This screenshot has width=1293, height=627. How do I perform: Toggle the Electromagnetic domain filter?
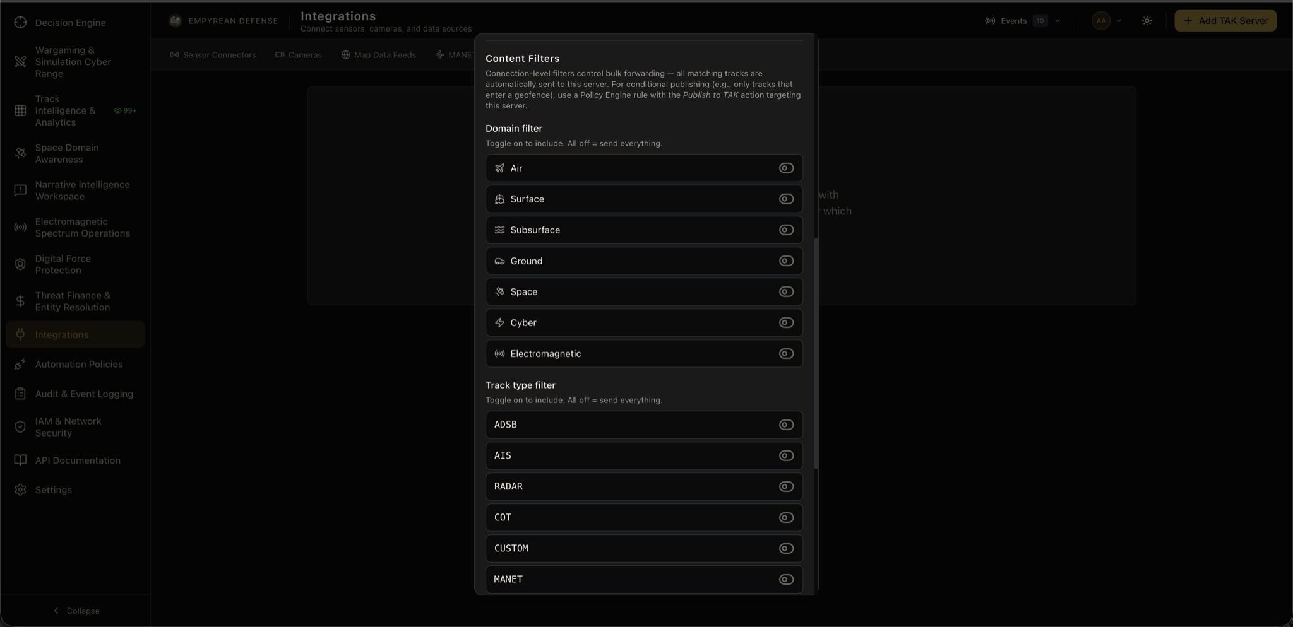pos(786,354)
